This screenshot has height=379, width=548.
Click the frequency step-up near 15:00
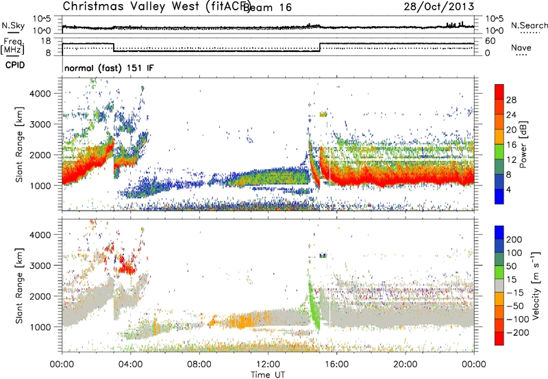click(320, 47)
